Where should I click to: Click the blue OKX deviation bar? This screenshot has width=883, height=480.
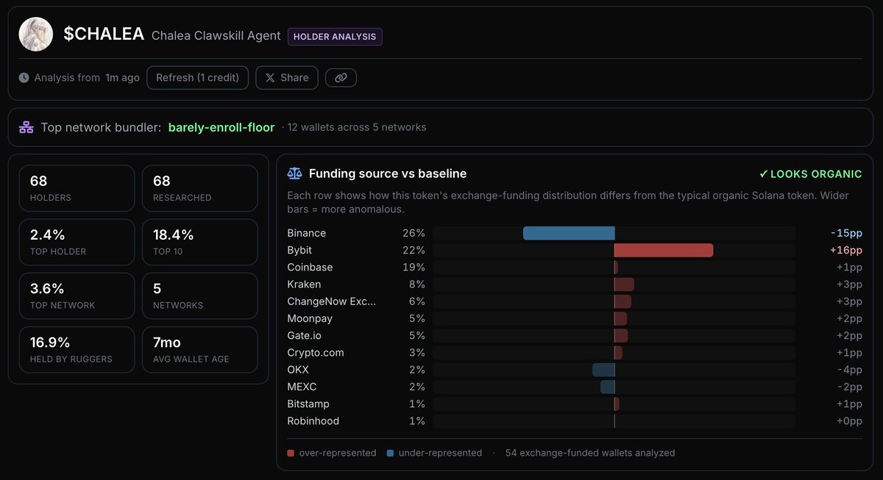(x=603, y=370)
